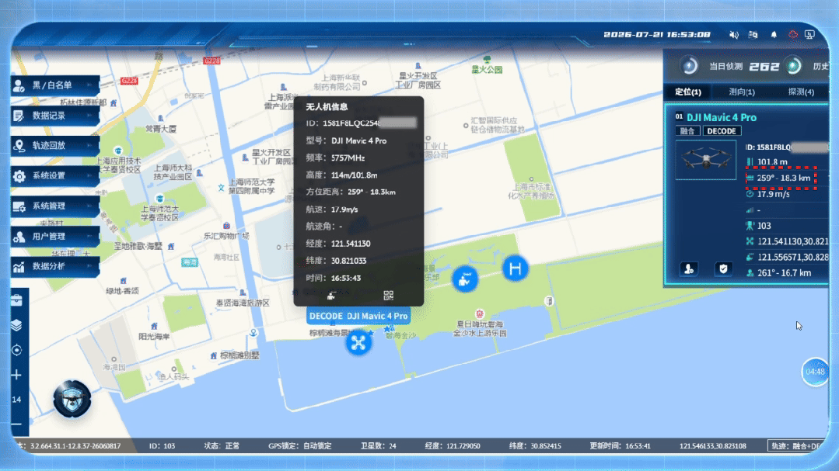Click the 261° - 16.7 km pilot distance
This screenshot has width=839, height=471.
tap(785, 273)
